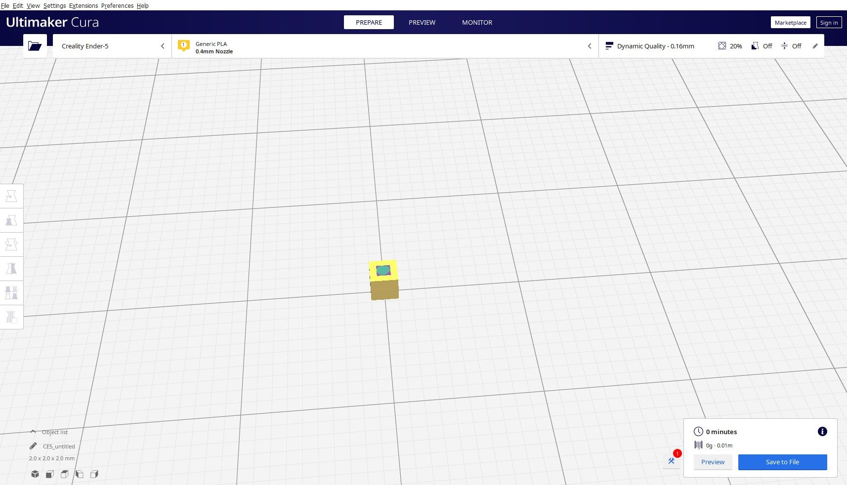Select the Rotate tool
The height and width of the screenshot is (485, 847).
11,244
